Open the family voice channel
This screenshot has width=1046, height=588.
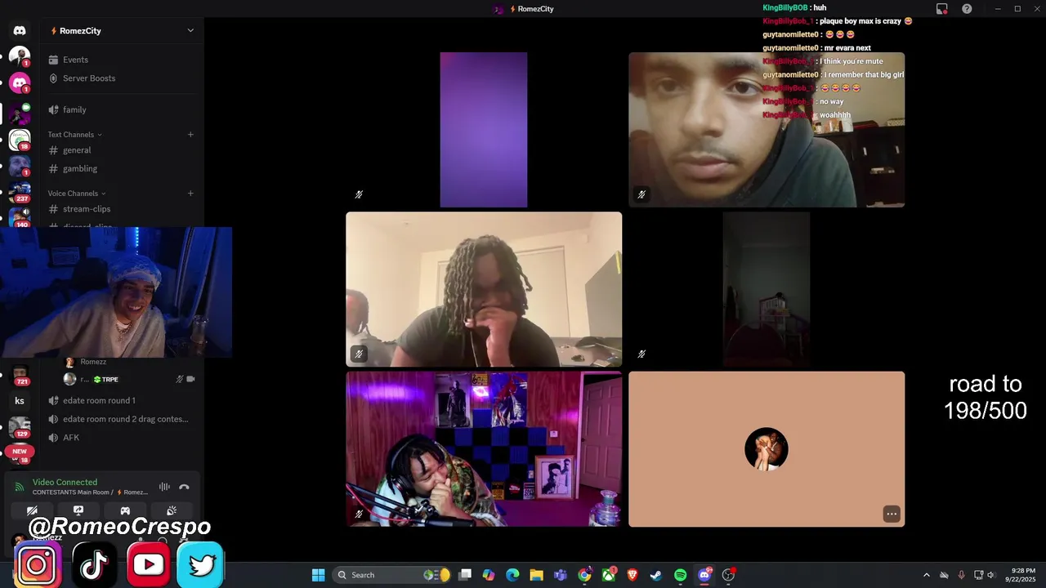122,109
